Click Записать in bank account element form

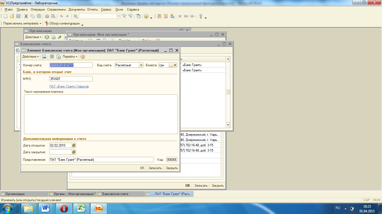pyautogui.click(x=155, y=168)
